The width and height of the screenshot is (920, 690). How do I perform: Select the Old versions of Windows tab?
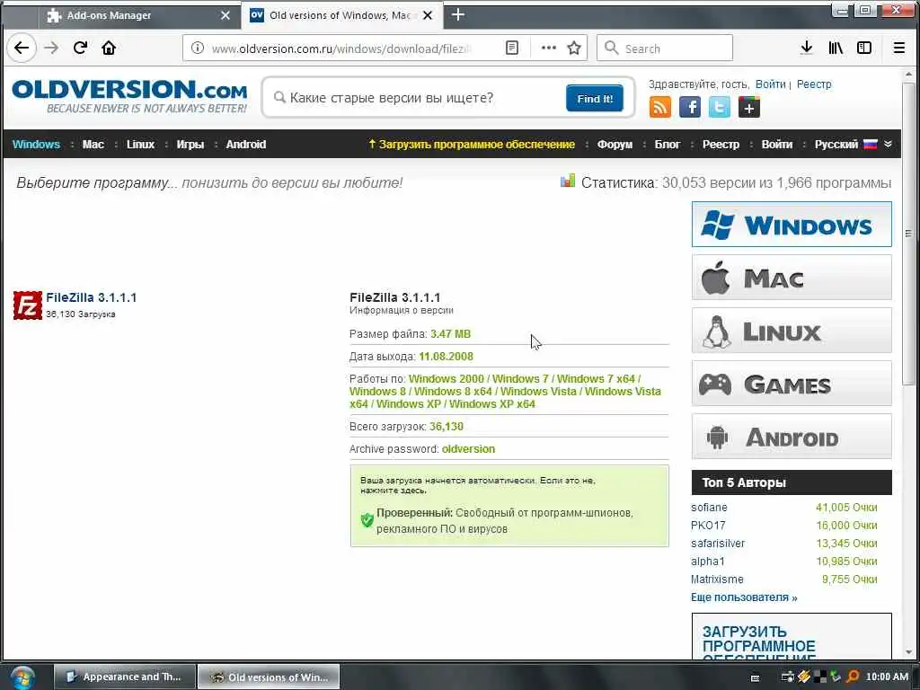point(341,15)
